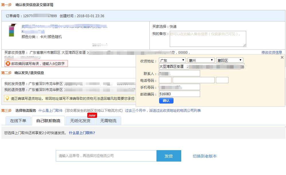Switch to the 在线下单 tab
Viewport: 286px width, 175px height.
pyautogui.click(x=18, y=121)
